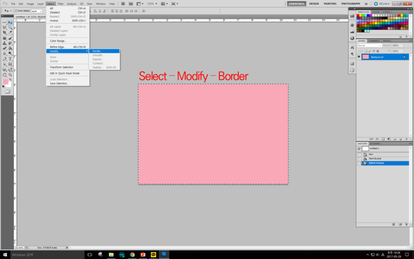Click the pink foreground color swatch

6,82
